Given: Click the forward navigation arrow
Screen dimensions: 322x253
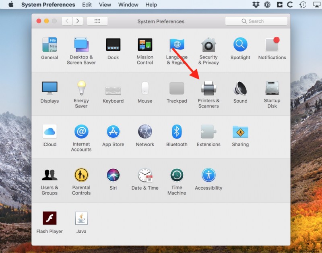Looking at the screenshot, I should [78, 21].
